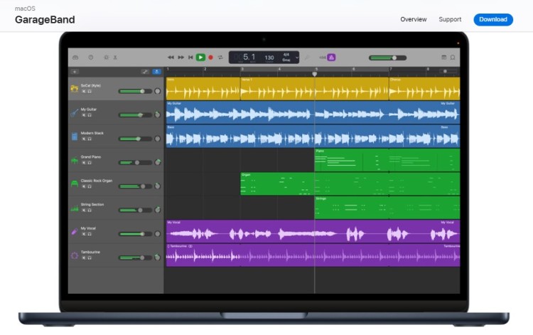
Task: Open the LCD display mode chevron
Action: (297, 58)
